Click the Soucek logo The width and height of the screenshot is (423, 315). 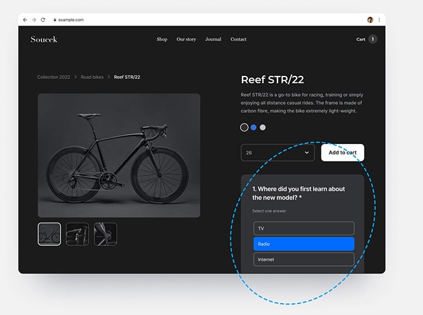(x=44, y=40)
